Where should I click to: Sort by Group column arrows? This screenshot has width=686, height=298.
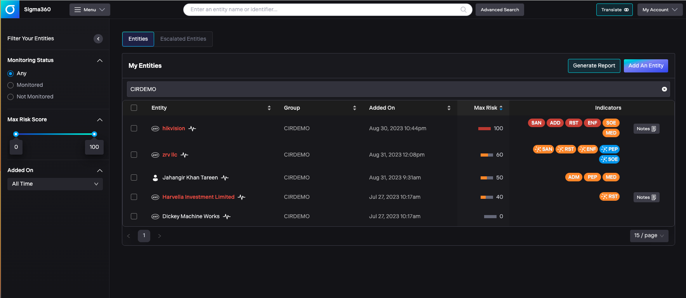[354, 108]
